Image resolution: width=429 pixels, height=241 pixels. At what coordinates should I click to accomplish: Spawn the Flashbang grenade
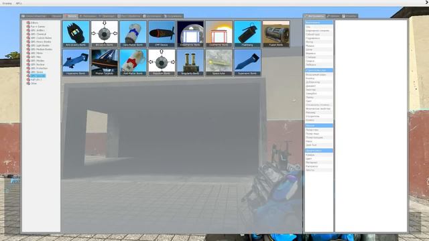point(247,33)
